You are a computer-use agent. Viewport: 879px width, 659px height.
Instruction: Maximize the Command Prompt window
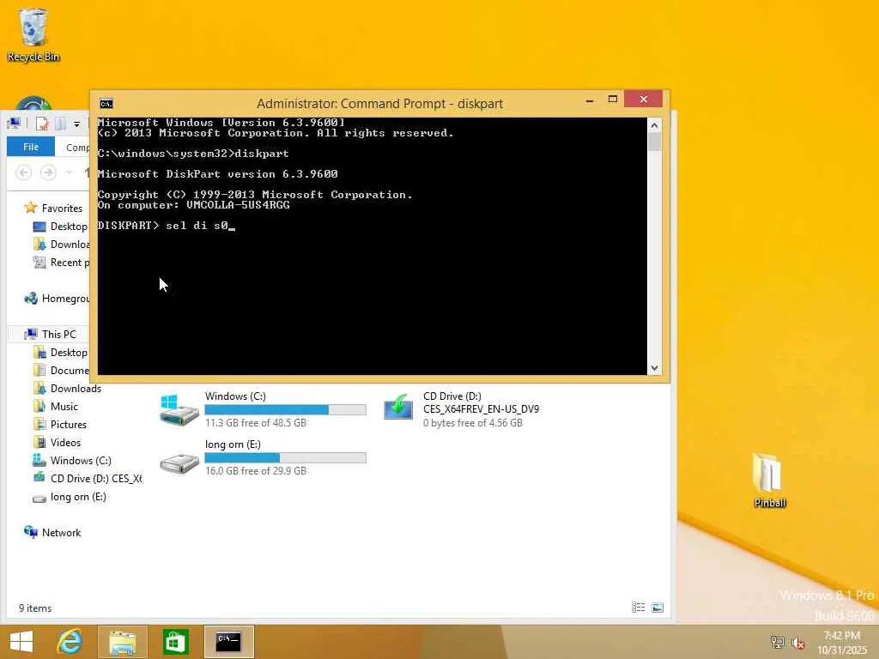tap(612, 100)
